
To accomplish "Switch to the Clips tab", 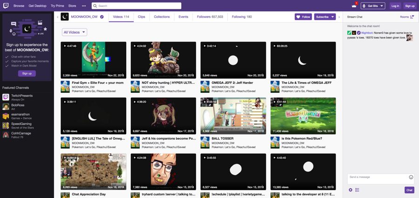I will coord(142,17).
